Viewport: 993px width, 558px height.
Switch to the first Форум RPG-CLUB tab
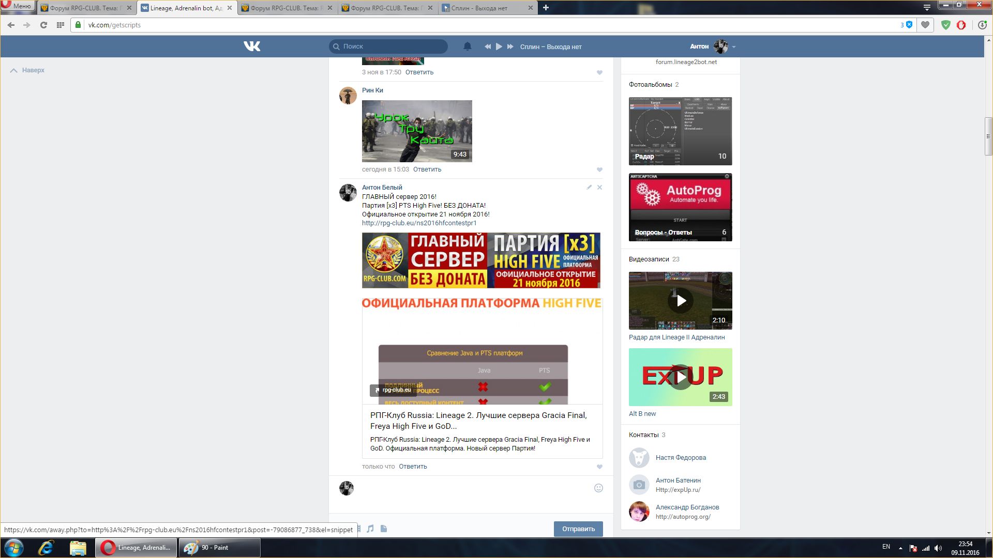pyautogui.click(x=86, y=8)
